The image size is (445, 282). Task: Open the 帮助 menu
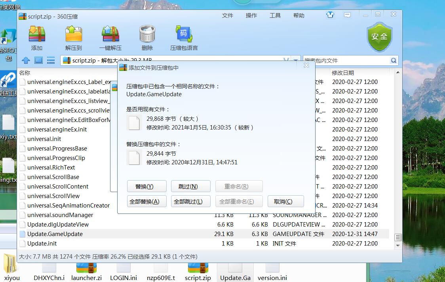(x=299, y=15)
